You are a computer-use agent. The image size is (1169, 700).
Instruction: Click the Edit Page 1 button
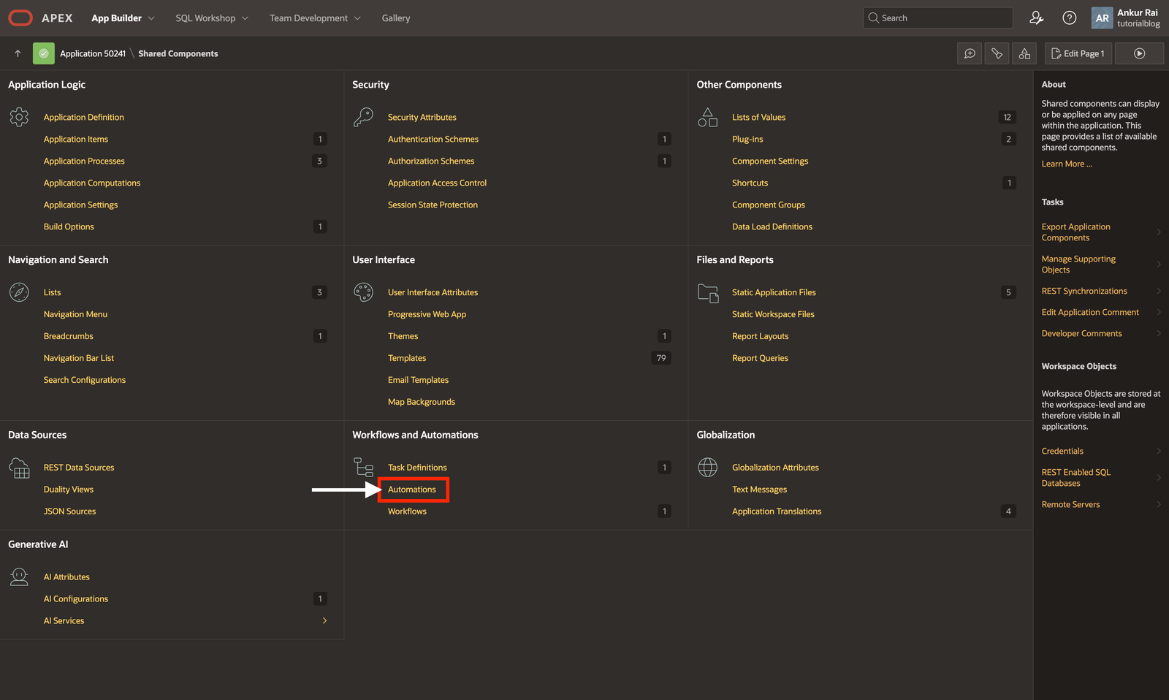click(x=1078, y=53)
